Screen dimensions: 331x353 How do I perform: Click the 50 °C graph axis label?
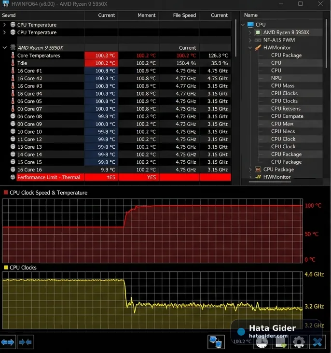point(311,234)
